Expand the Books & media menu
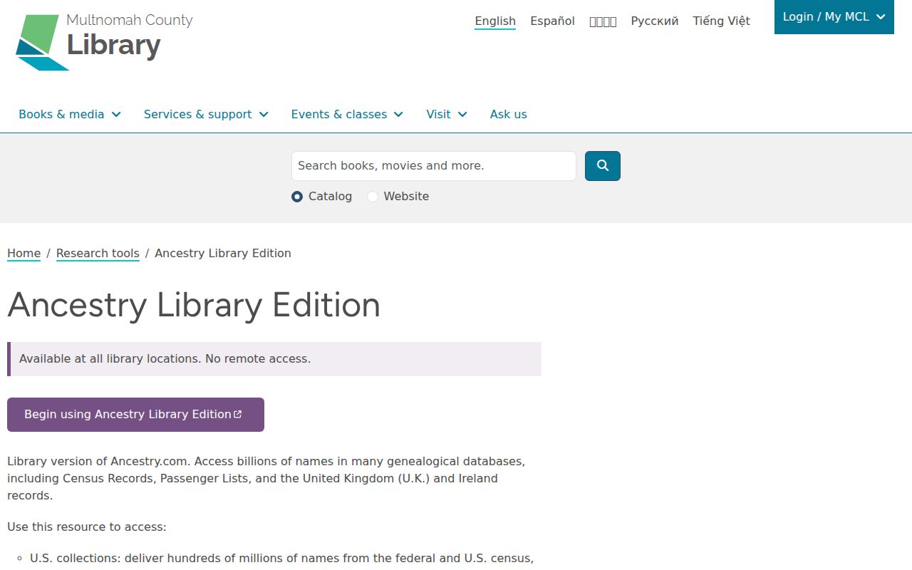912x570 pixels. [x=70, y=115]
